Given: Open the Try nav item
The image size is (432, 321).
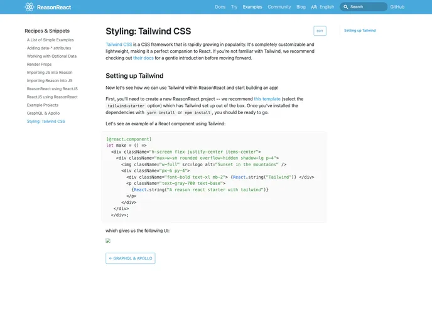Looking at the screenshot, I should coord(234,7).
